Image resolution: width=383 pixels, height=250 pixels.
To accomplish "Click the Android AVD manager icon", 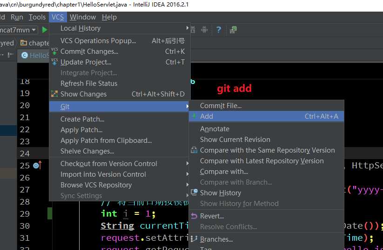I will pos(204,30).
